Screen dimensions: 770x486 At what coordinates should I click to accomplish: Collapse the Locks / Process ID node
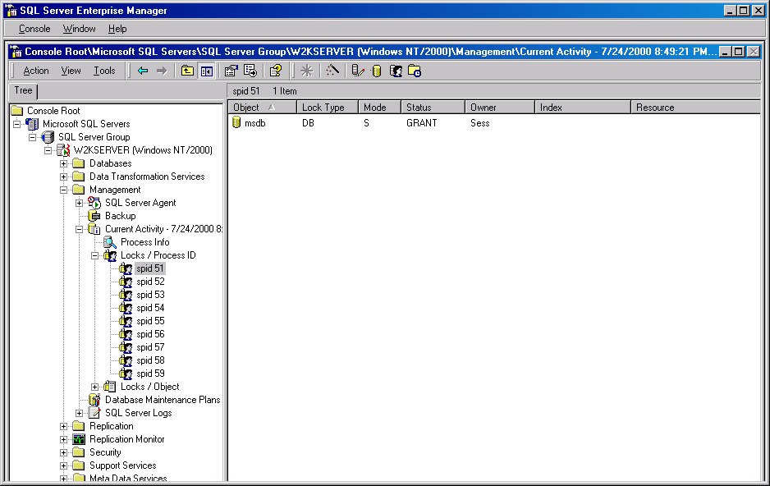coord(95,255)
